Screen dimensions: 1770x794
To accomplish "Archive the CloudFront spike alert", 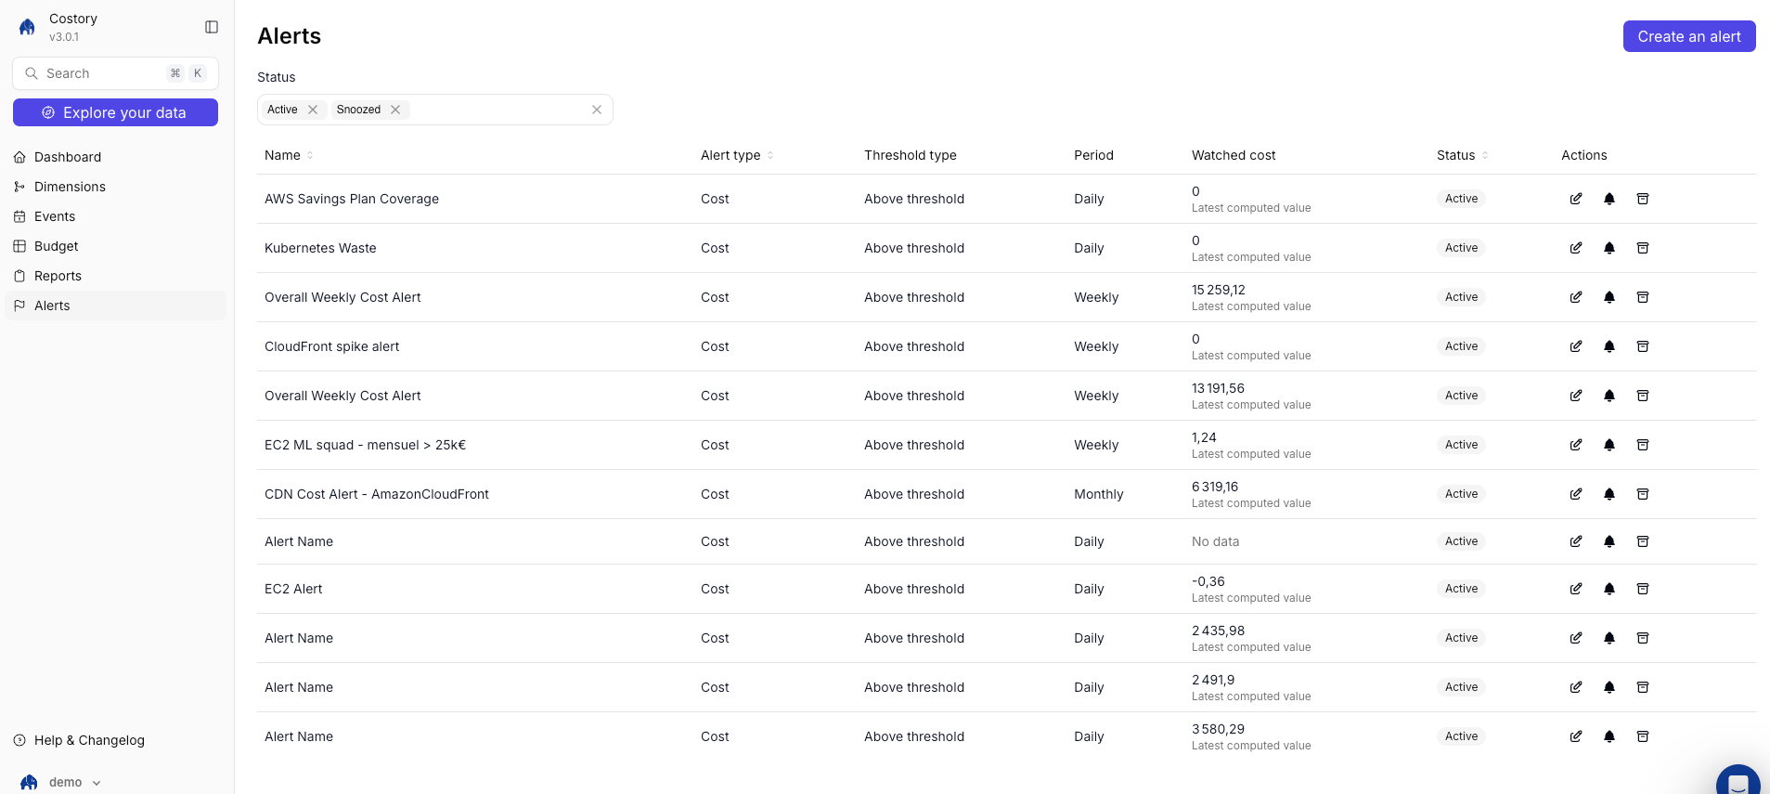I will tap(1643, 346).
